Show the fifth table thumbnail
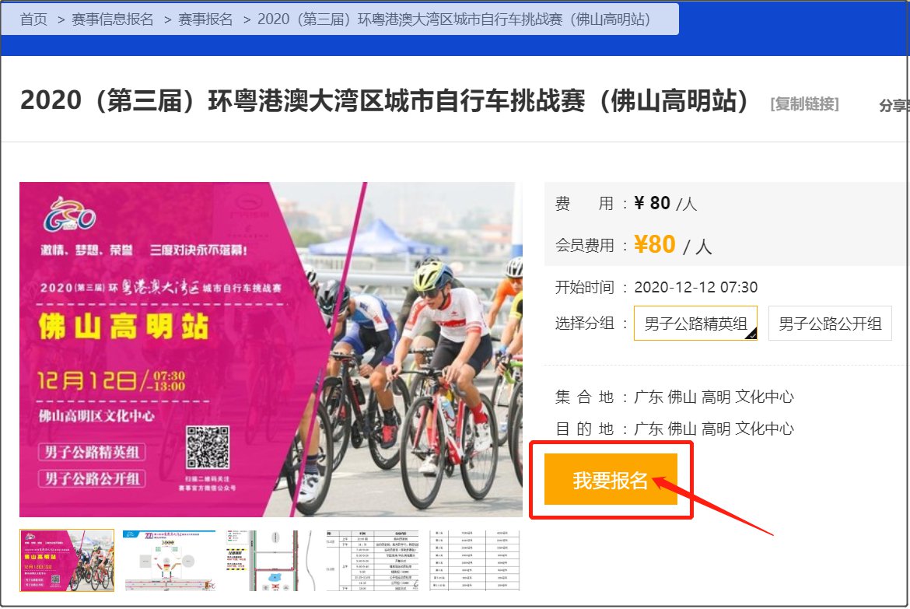Screen dimensions: 910x609 [x=474, y=560]
